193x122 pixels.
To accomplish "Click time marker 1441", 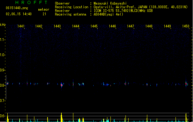I will click(21, 26).
